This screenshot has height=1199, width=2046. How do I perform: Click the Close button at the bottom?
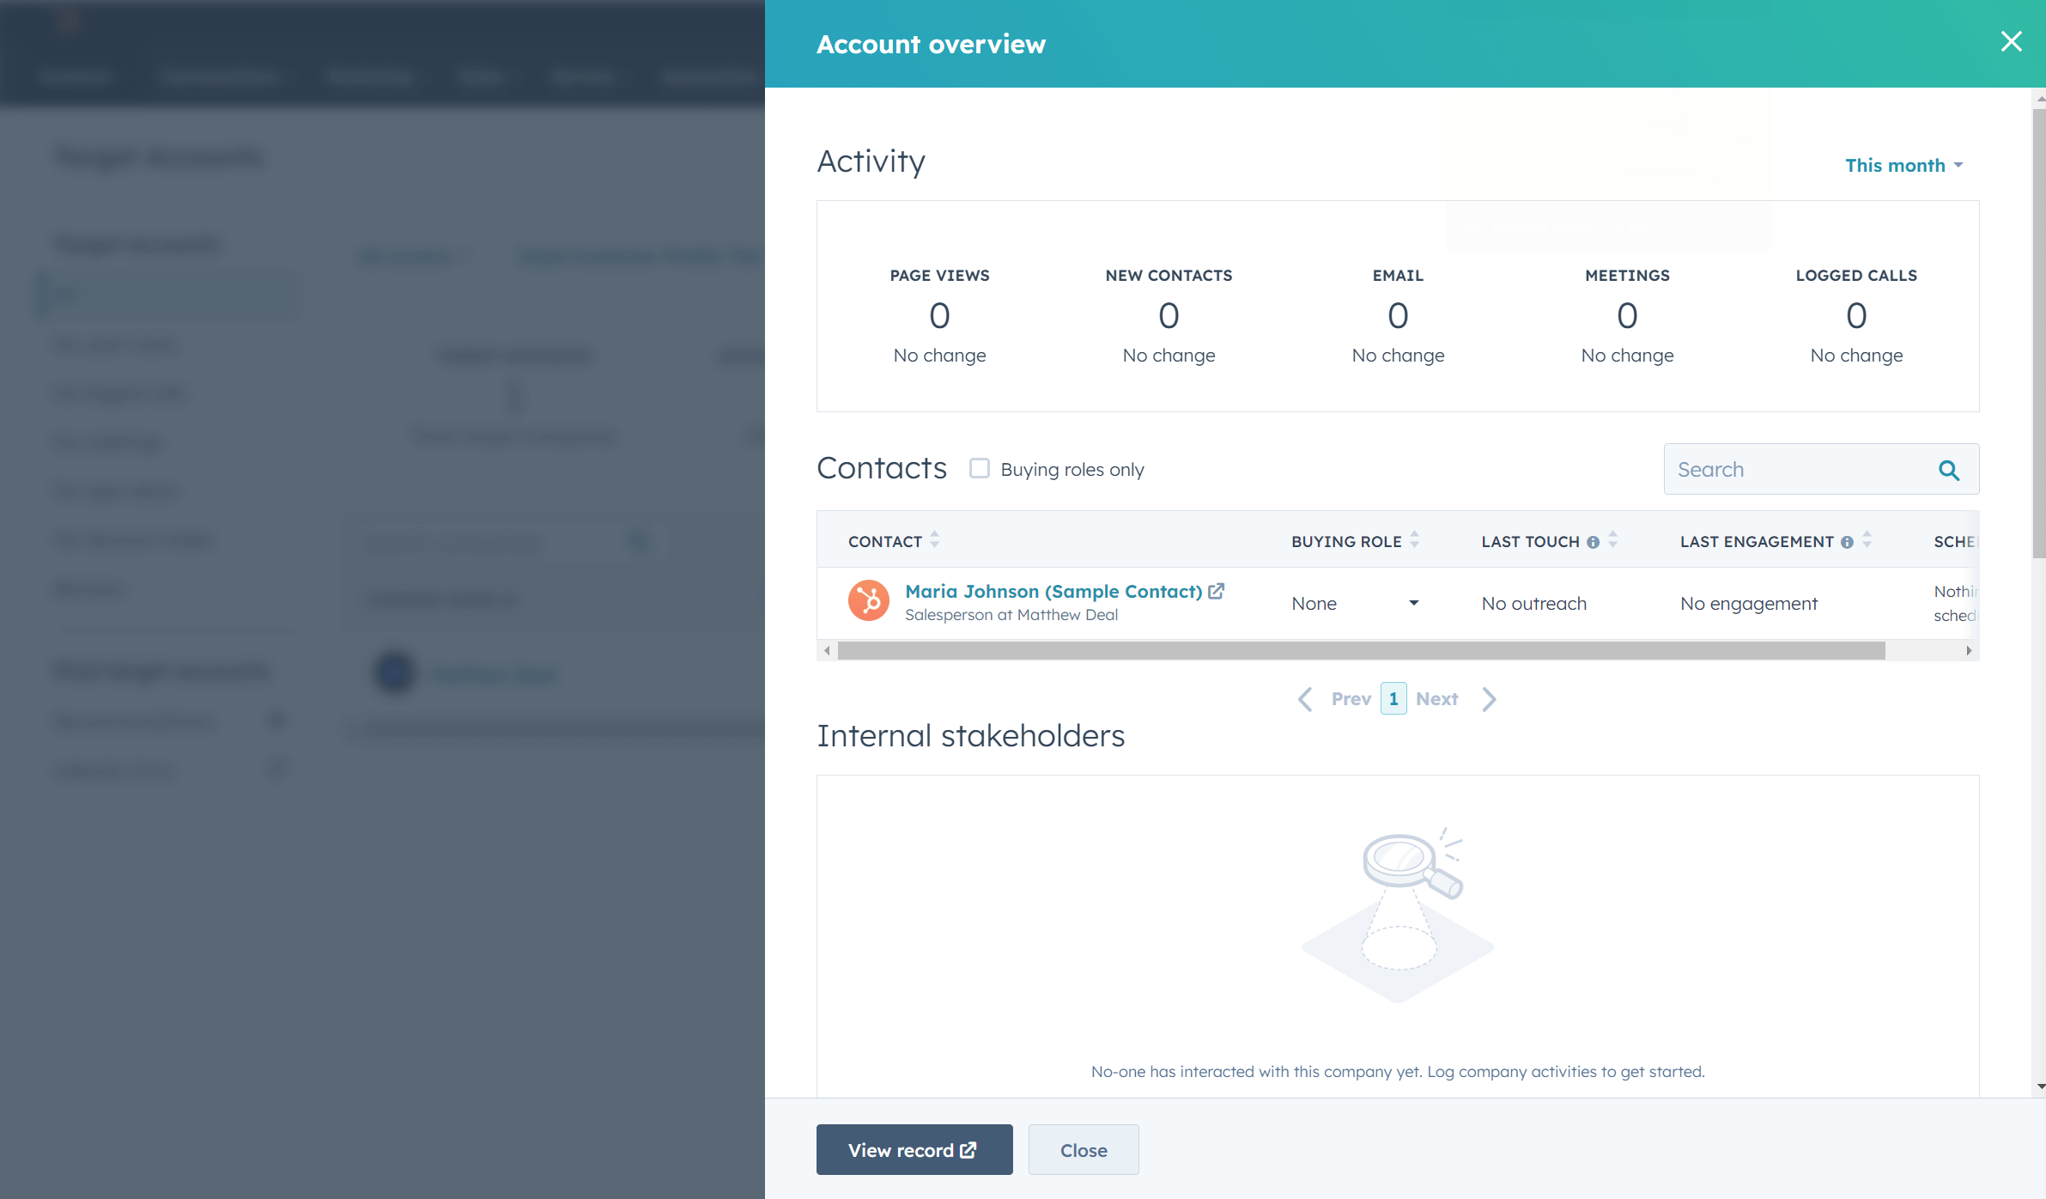tap(1083, 1149)
